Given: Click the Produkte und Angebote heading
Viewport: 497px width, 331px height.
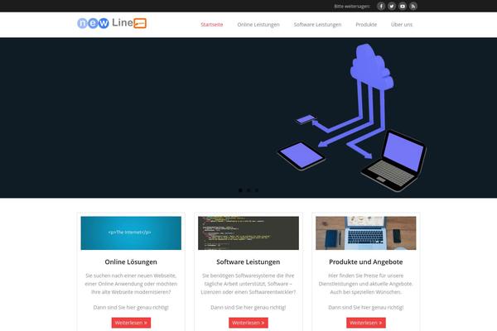Looking at the screenshot, I should (x=366, y=262).
